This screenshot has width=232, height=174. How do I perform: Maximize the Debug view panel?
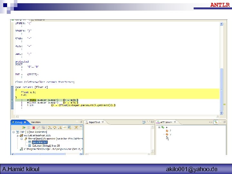pos(81,122)
